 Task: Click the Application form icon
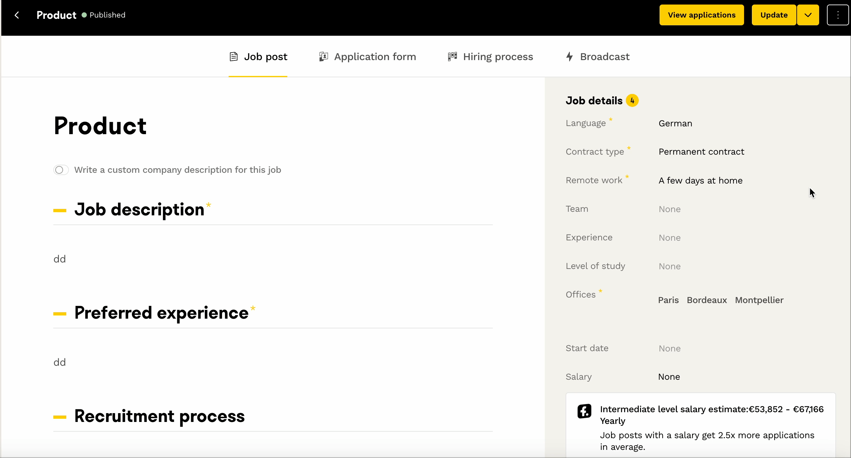[323, 57]
